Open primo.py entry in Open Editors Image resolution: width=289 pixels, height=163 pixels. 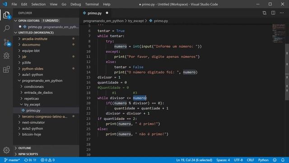tap(46, 27)
